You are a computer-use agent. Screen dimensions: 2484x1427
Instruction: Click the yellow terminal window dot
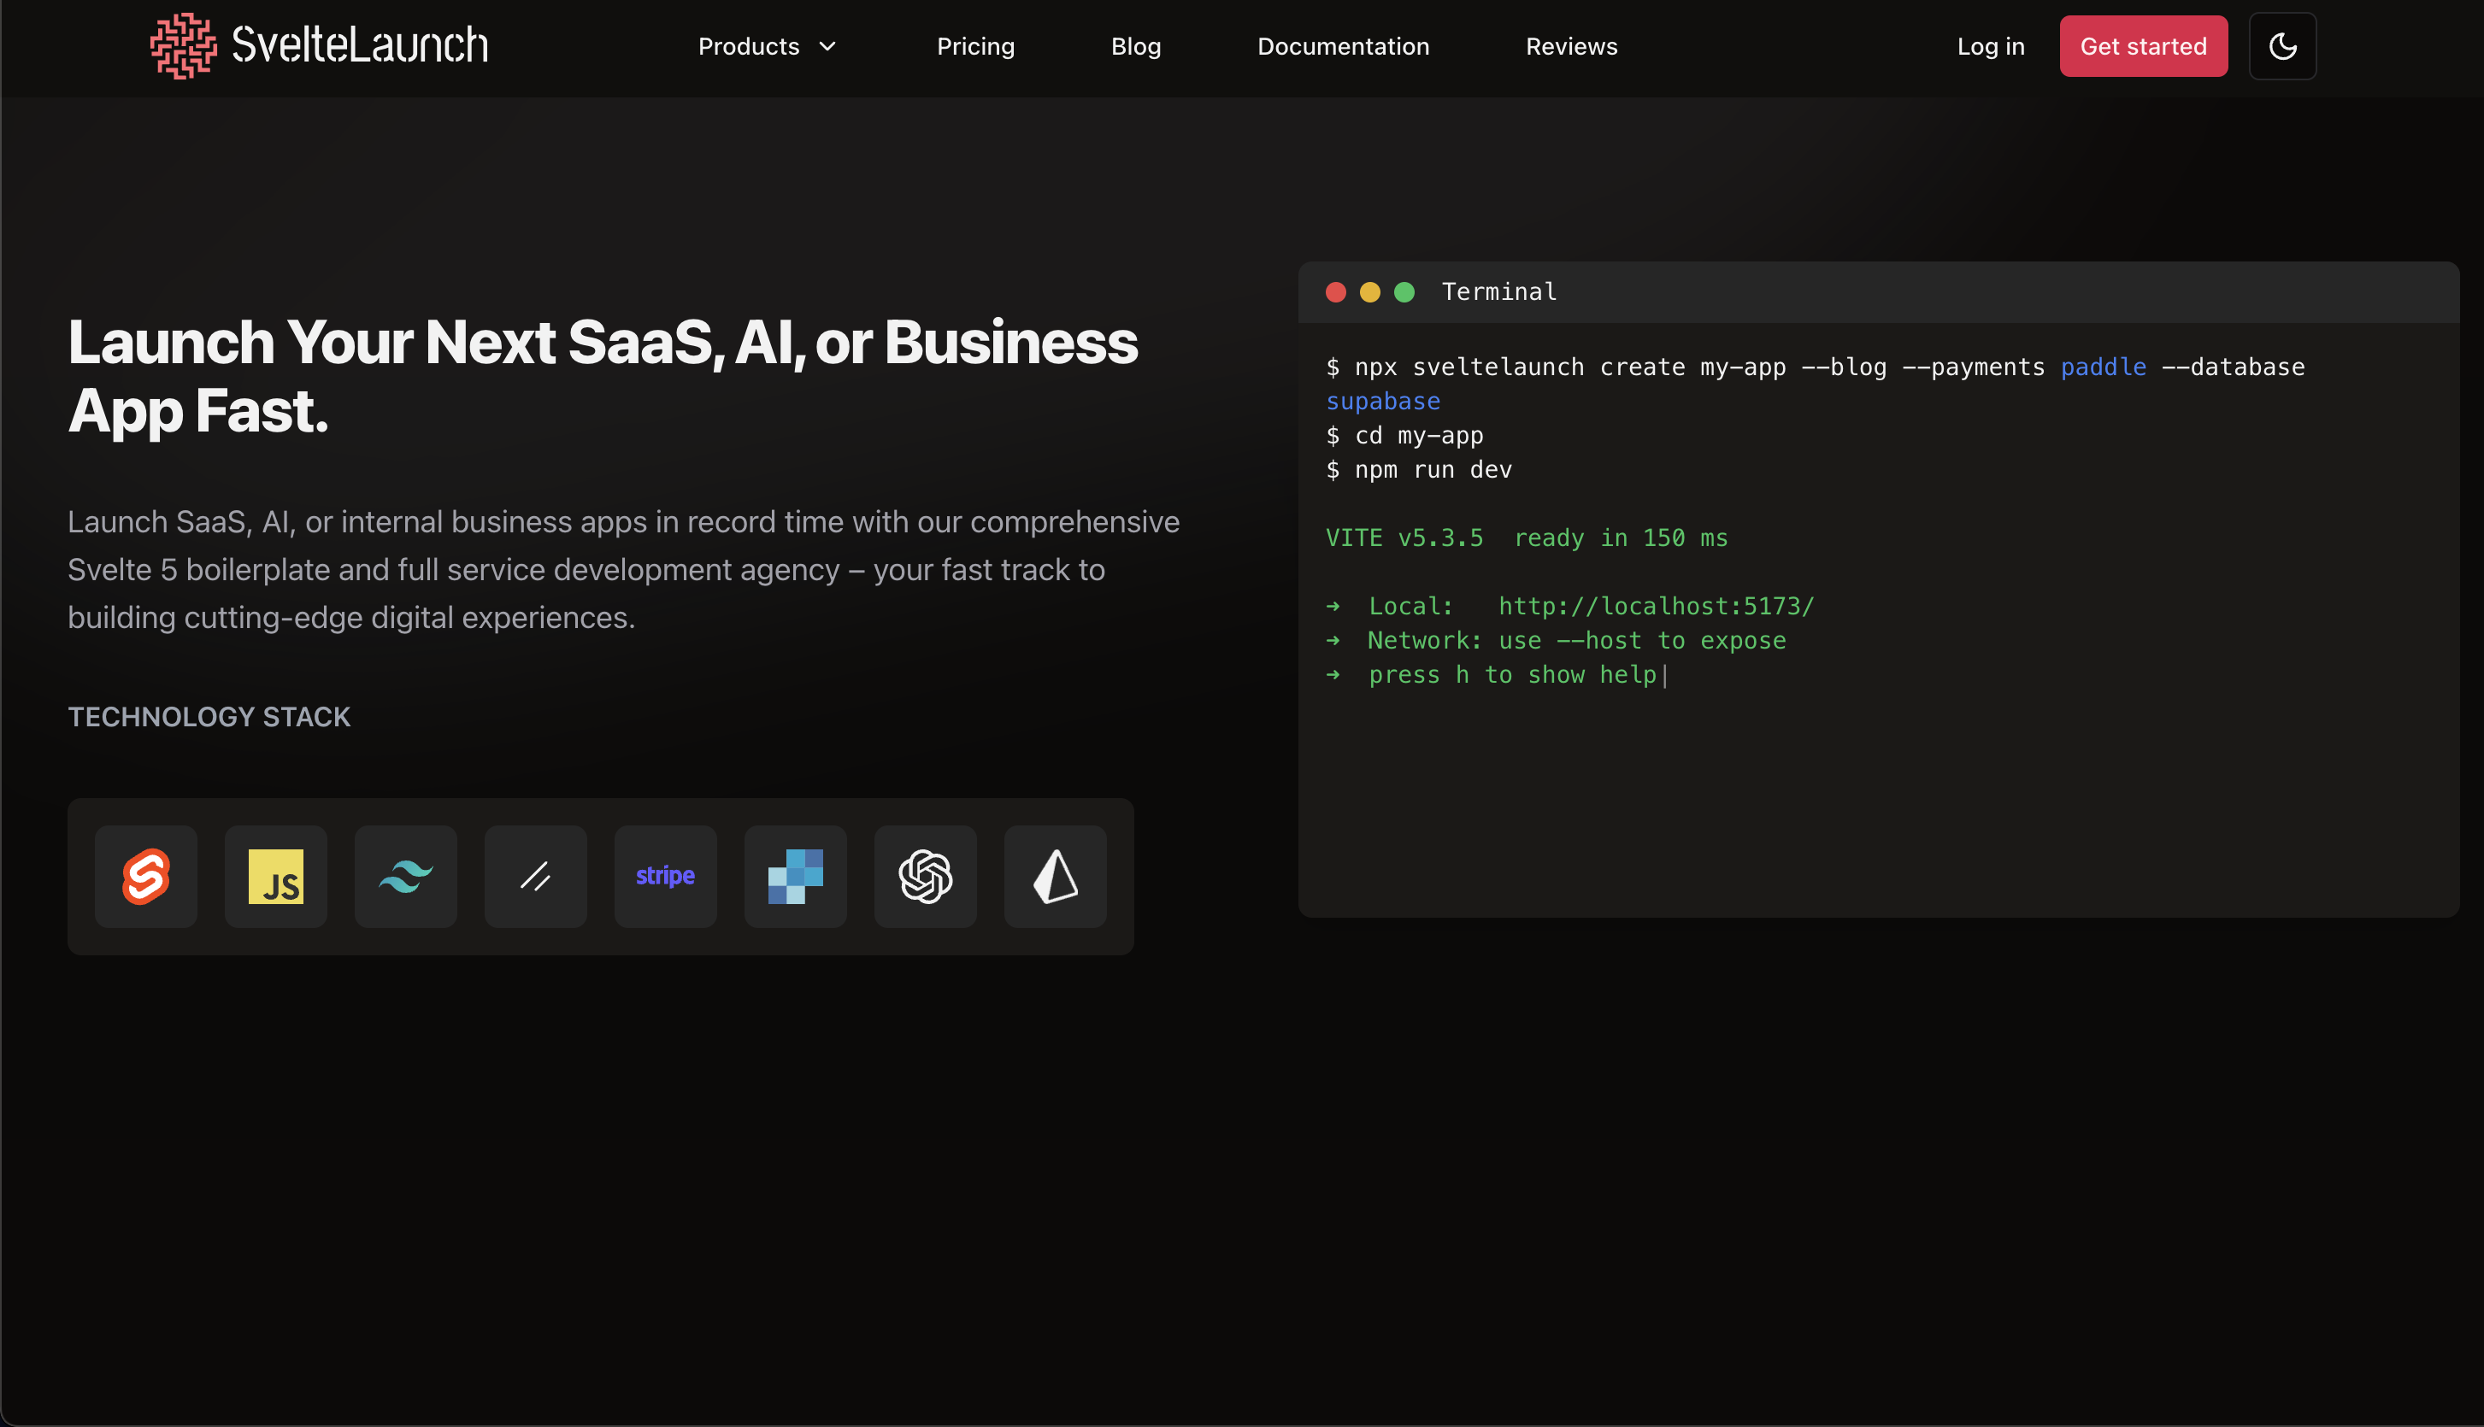pos(1369,292)
